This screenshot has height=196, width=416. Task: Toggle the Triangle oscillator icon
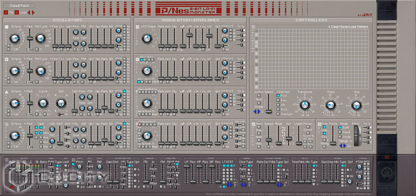[x=7, y=92]
